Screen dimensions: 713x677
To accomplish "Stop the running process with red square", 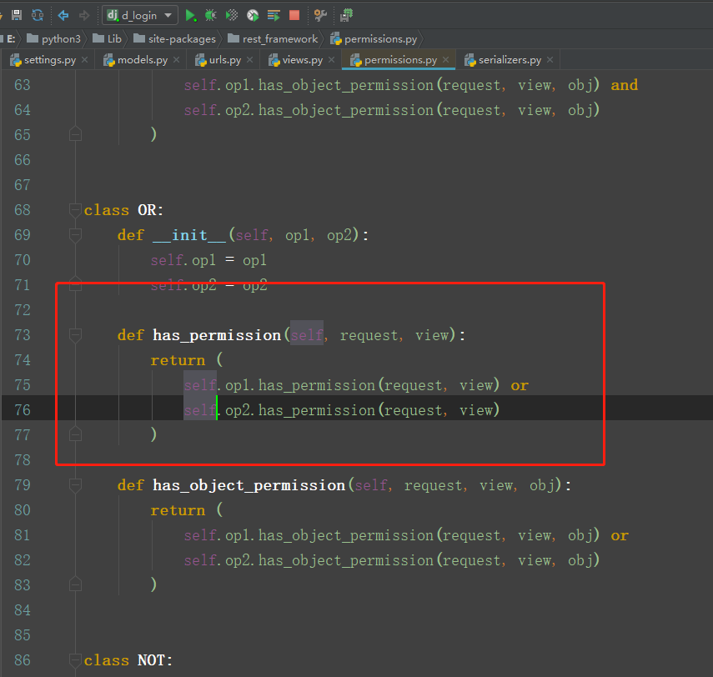I will [x=294, y=16].
